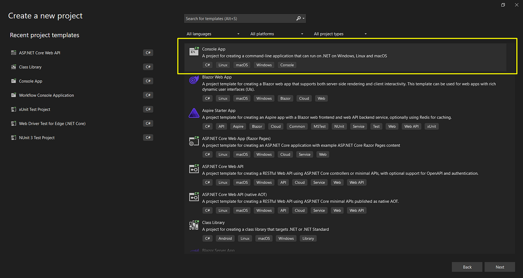Click the recent Web Driver Test for Edge icon
The height and width of the screenshot is (278, 523).
coord(14,124)
